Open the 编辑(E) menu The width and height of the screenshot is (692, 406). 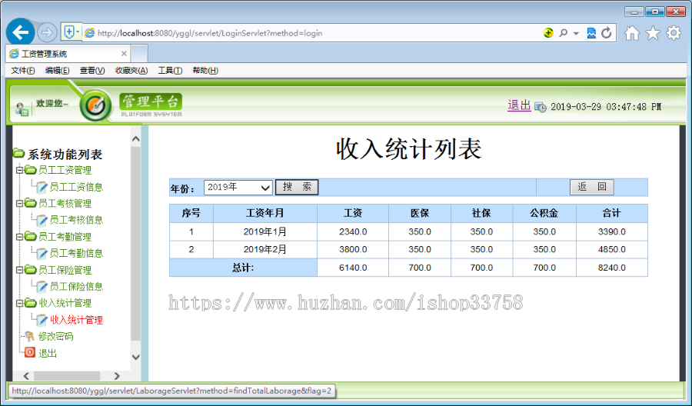click(57, 71)
